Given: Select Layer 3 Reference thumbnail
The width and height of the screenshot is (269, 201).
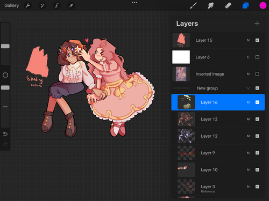Looking at the screenshot, I should pos(186,187).
